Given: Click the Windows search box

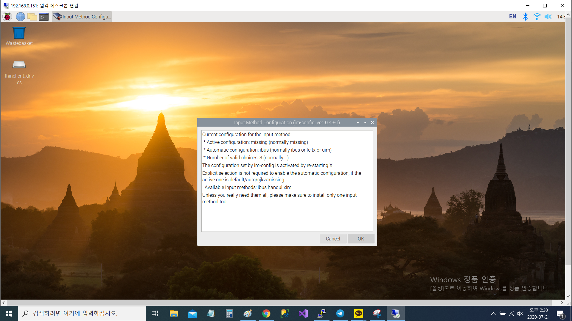Looking at the screenshot, I should [x=82, y=313].
